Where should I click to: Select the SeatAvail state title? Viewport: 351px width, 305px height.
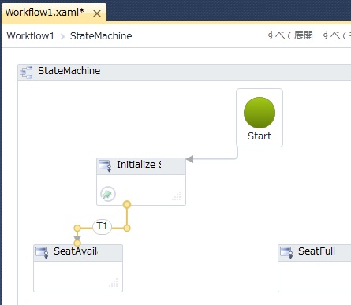[x=76, y=251]
